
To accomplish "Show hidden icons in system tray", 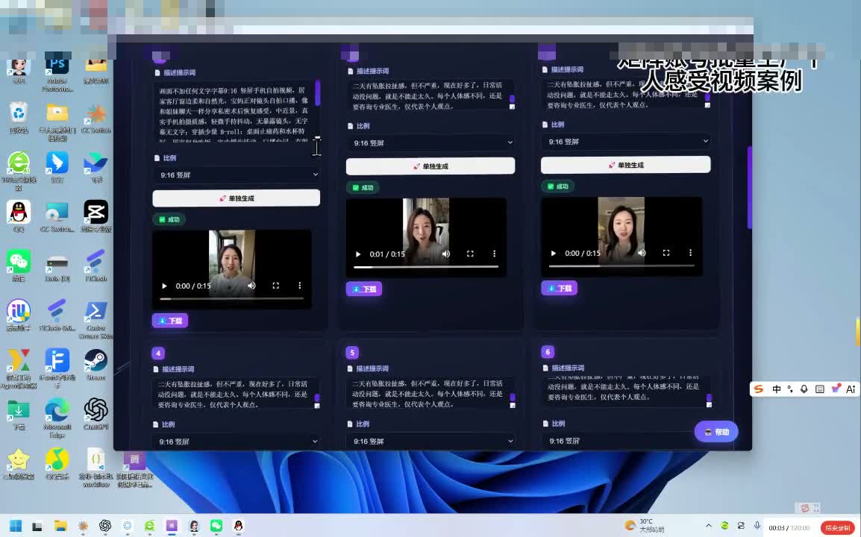I will point(708,526).
